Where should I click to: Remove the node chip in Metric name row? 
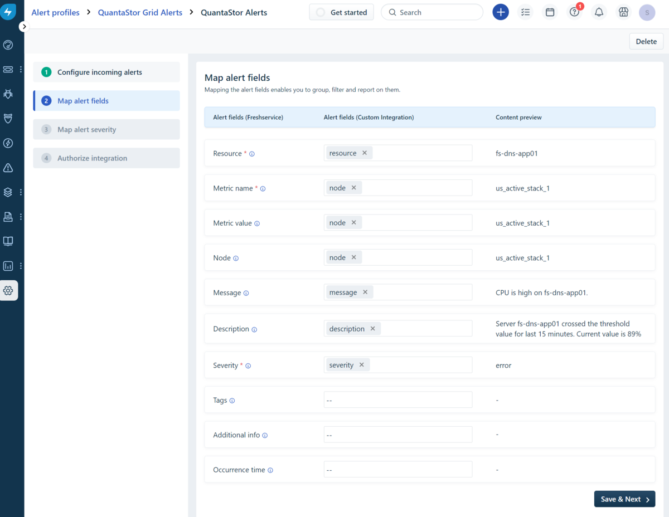tap(353, 188)
